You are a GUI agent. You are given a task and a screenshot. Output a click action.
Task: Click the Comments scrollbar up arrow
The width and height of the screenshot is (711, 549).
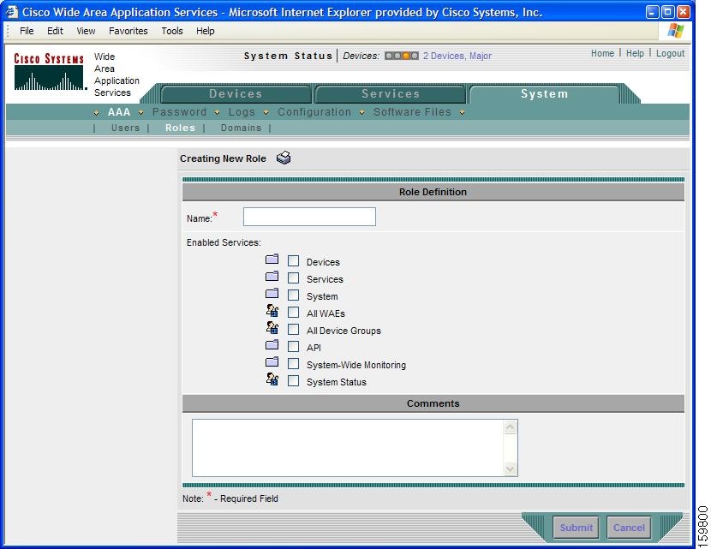(511, 427)
